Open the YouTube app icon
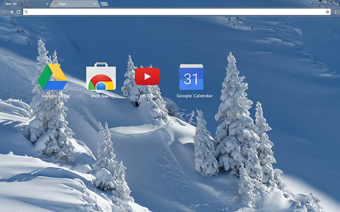The image size is (340, 212). pos(147,76)
